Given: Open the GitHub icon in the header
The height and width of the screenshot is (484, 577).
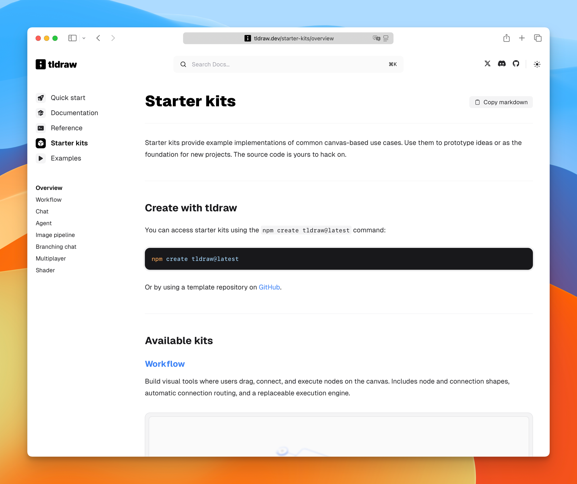Looking at the screenshot, I should pos(516,64).
